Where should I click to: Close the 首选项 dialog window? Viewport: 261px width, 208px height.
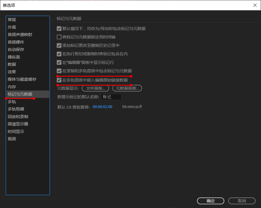click(255, 5)
